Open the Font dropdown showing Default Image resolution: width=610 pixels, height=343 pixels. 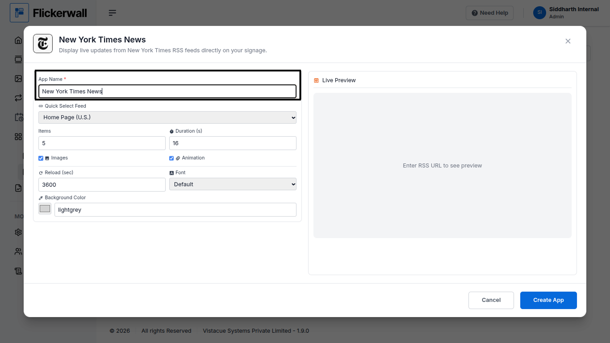(233, 184)
